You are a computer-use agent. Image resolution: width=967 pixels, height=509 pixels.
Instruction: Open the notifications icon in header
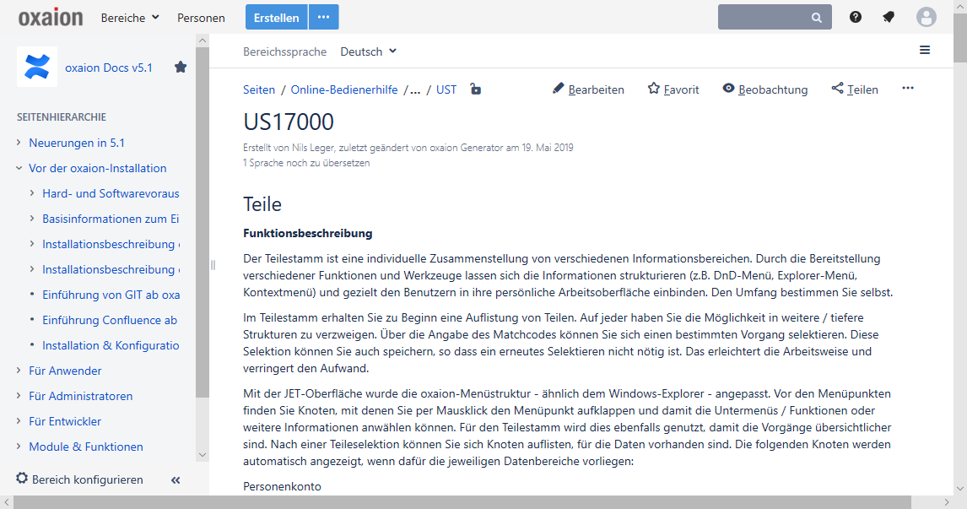point(889,17)
